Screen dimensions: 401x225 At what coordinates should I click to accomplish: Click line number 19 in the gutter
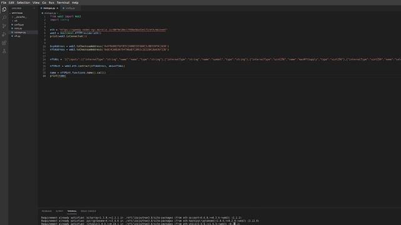(x=44, y=76)
